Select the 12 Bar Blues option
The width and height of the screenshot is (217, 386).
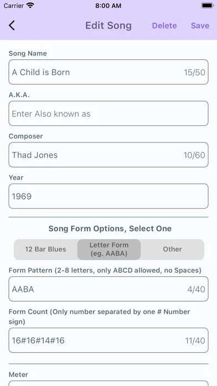[46, 249]
